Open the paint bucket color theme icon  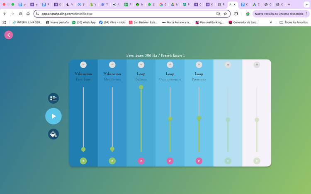coord(53,134)
